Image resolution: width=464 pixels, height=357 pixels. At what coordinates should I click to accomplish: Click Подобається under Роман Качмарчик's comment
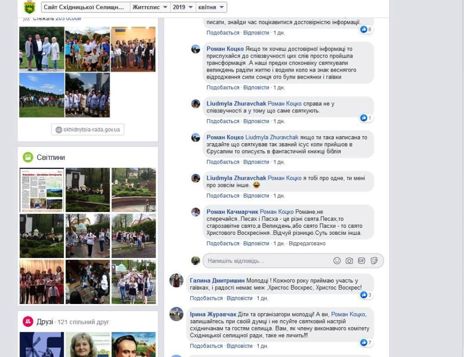tap(223, 244)
